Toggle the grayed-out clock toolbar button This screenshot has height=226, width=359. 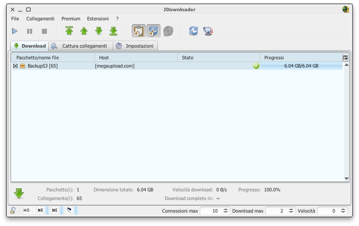point(168,31)
